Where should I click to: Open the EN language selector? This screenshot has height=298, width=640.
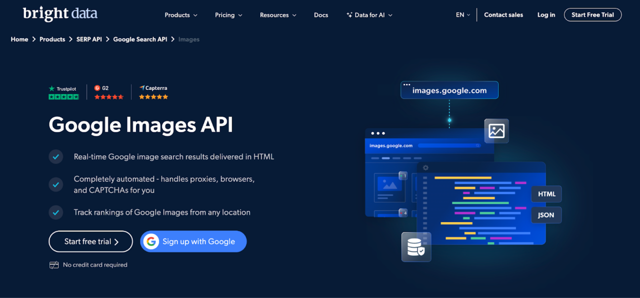[x=463, y=15]
